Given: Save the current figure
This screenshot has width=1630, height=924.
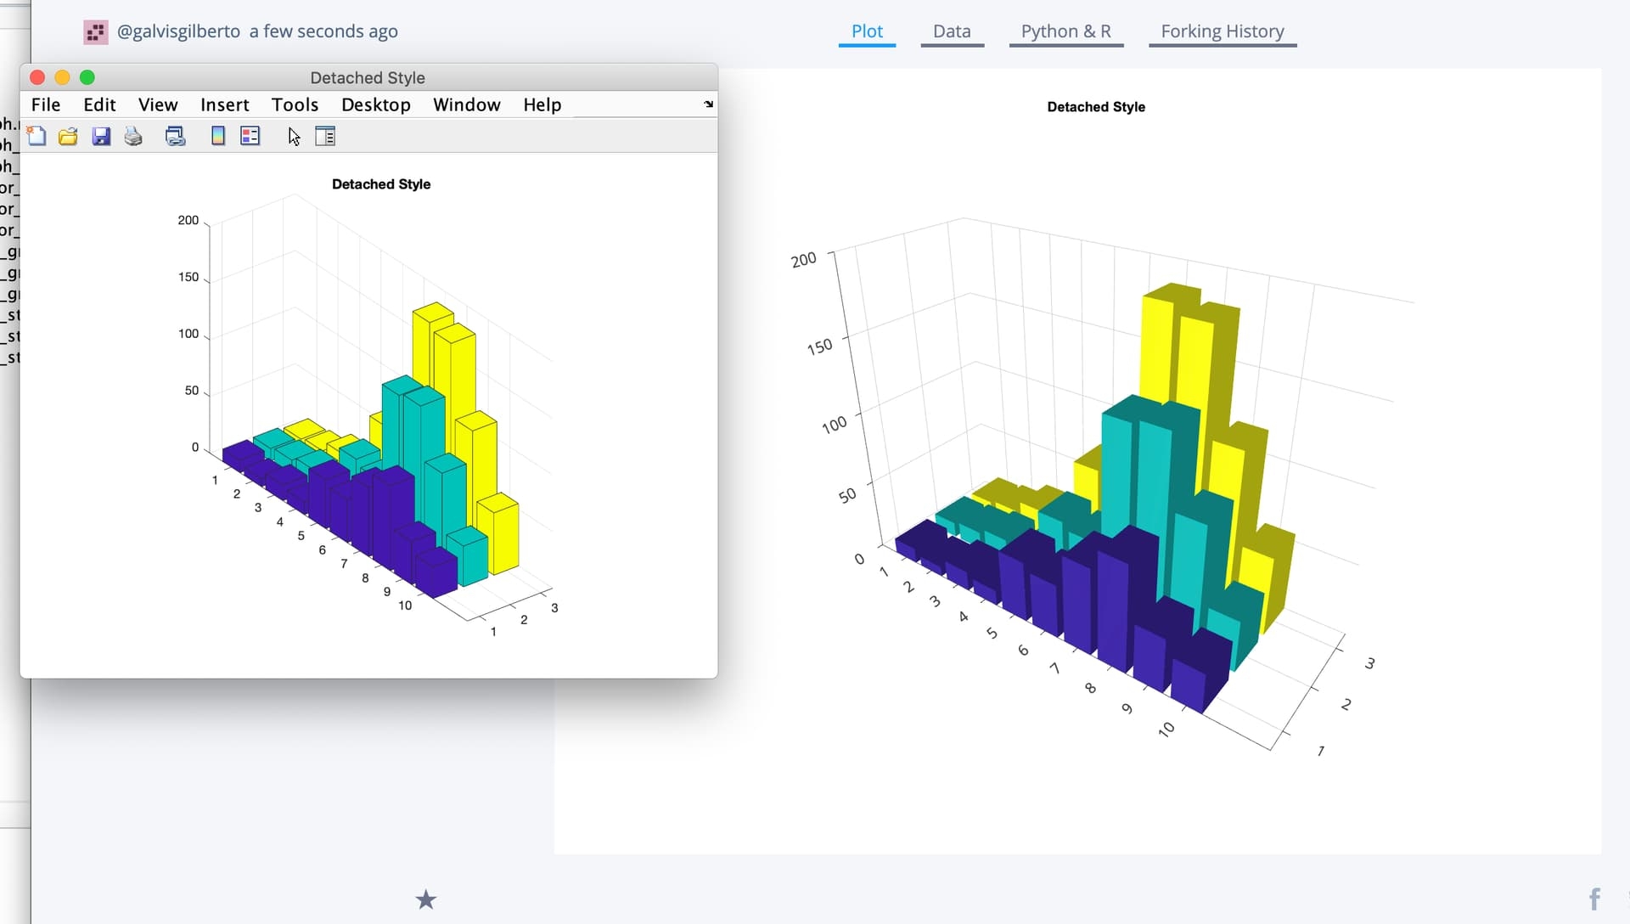Looking at the screenshot, I should point(101,136).
